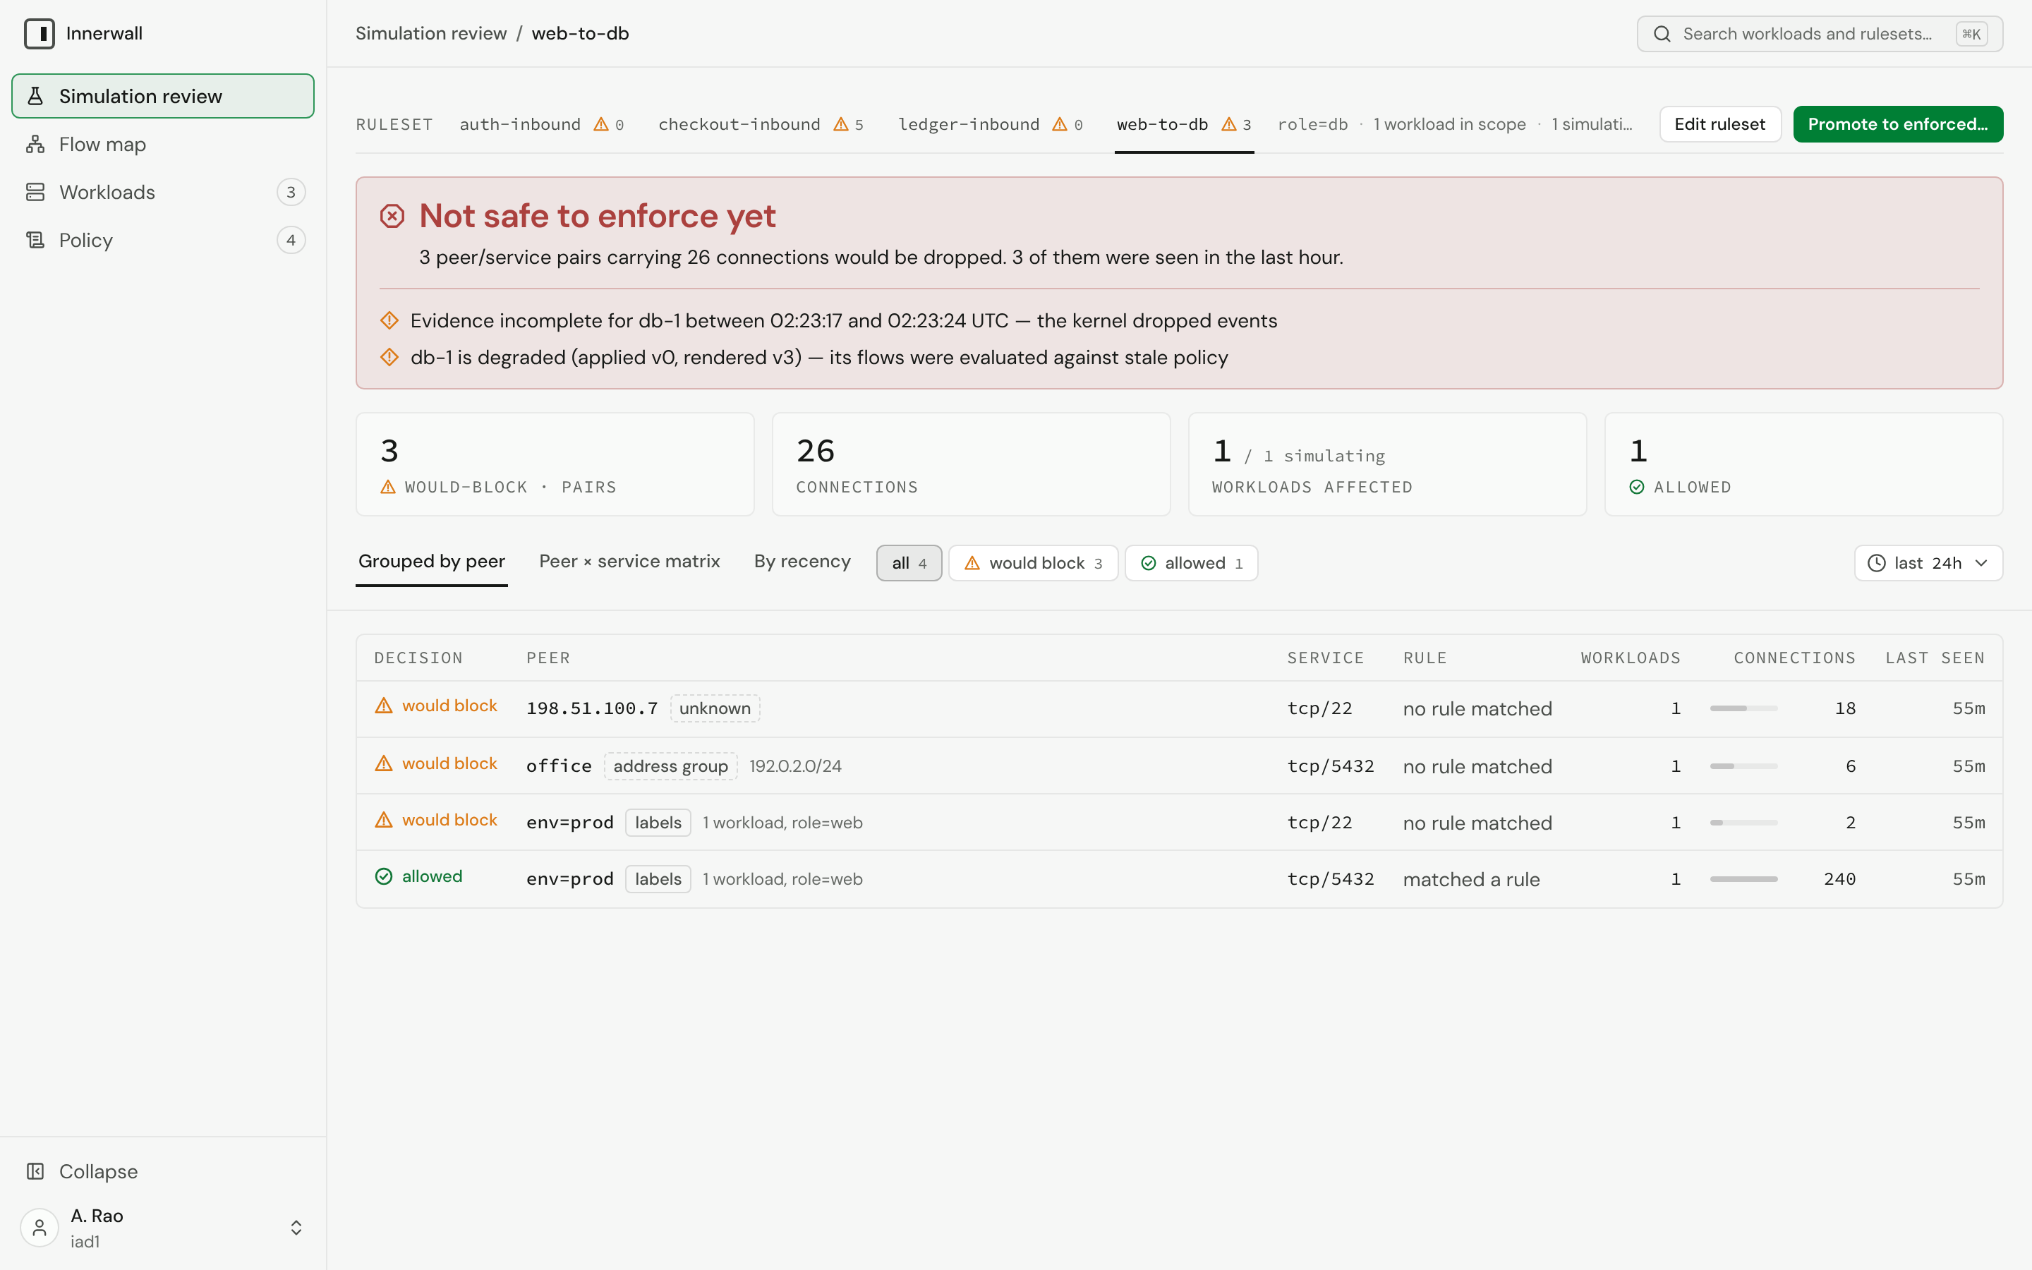Click the would-block pairs warning icon
Screen dimensions: 2032x1270
tap(388, 487)
